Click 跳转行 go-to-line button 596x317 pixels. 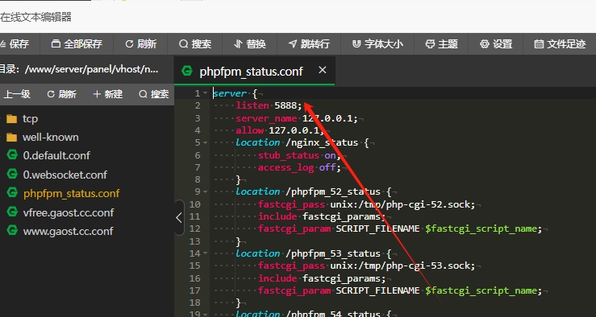coord(309,44)
